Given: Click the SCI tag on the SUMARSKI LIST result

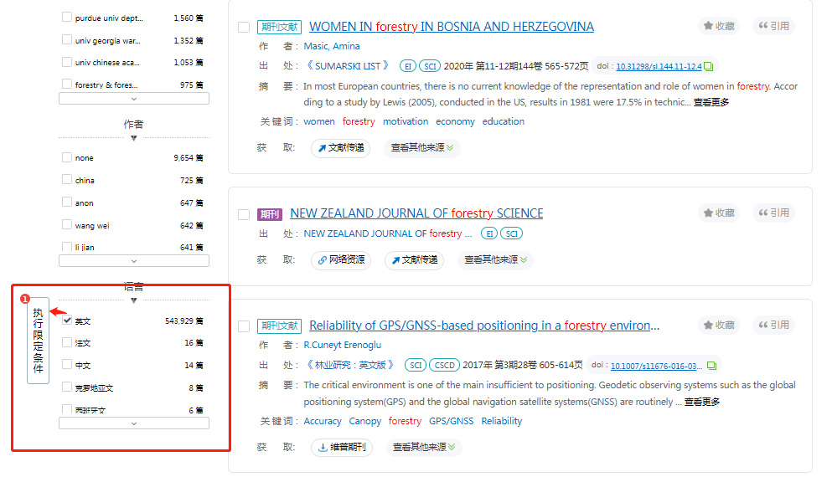Looking at the screenshot, I should (x=430, y=67).
